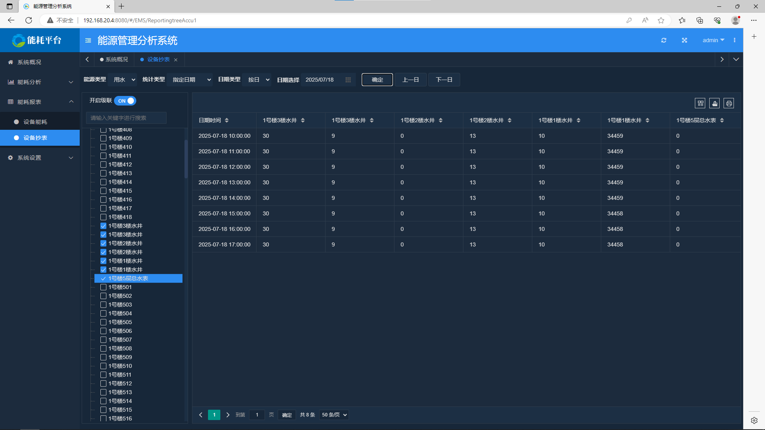Click the 下一日 button

click(x=444, y=80)
